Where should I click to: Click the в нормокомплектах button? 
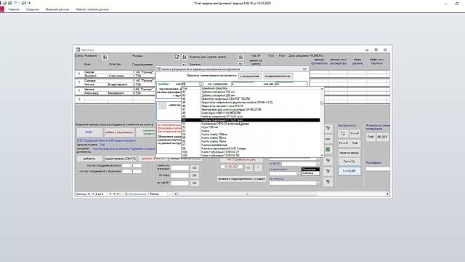coord(278,76)
